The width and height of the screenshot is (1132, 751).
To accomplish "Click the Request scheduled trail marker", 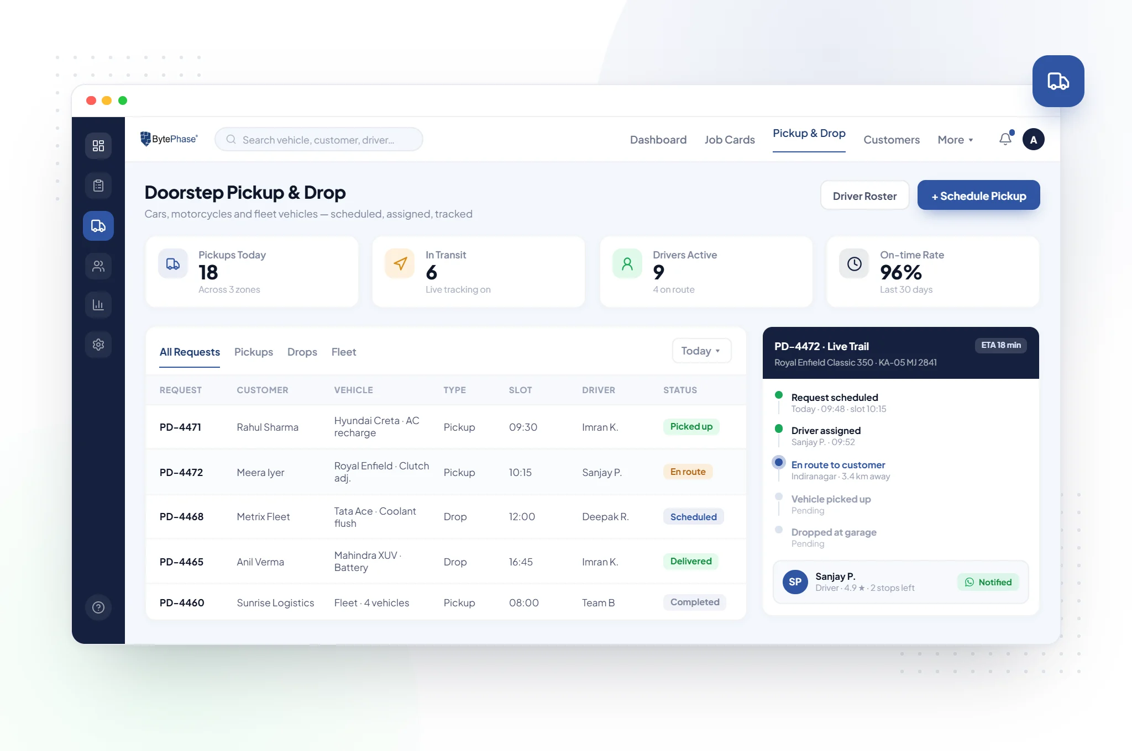I will 779,395.
